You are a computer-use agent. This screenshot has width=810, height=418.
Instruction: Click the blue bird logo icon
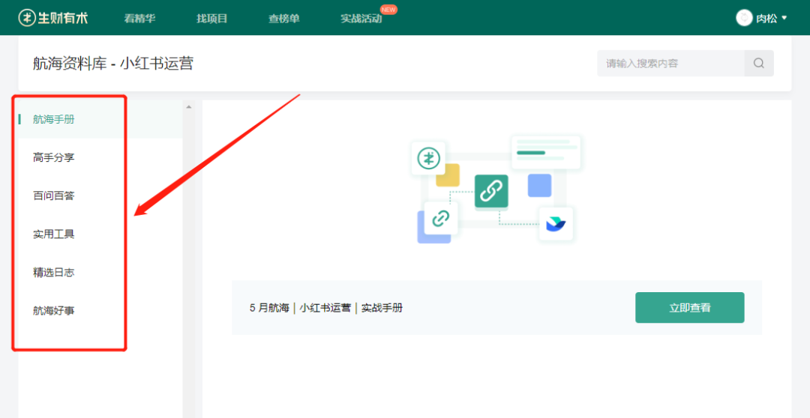click(556, 224)
